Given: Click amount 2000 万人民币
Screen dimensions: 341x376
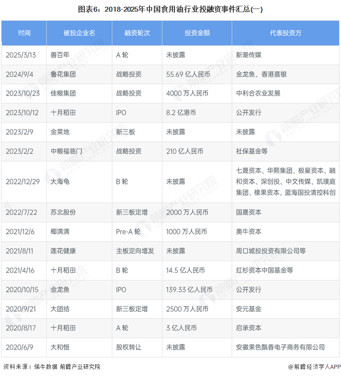Looking at the screenshot, I should [x=187, y=213].
